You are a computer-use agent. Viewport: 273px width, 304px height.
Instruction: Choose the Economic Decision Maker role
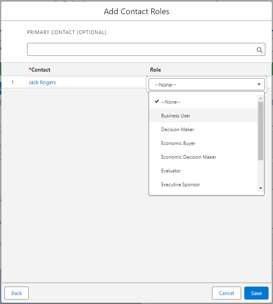(x=189, y=157)
